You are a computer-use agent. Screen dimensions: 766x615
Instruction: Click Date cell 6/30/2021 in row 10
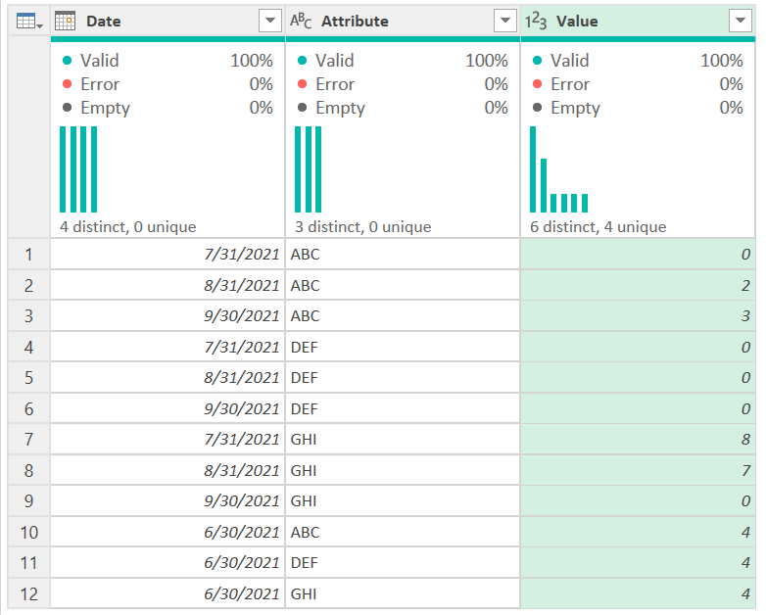168,532
